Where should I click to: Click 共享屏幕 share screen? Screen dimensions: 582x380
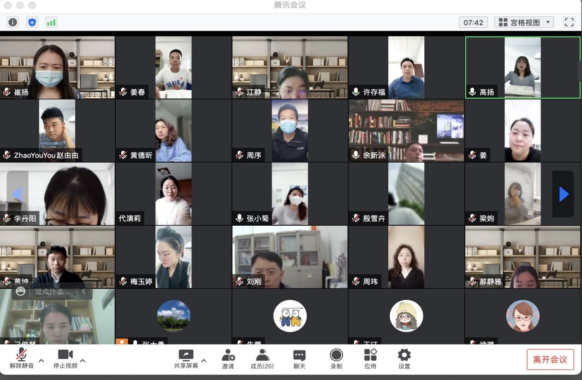[186, 359]
